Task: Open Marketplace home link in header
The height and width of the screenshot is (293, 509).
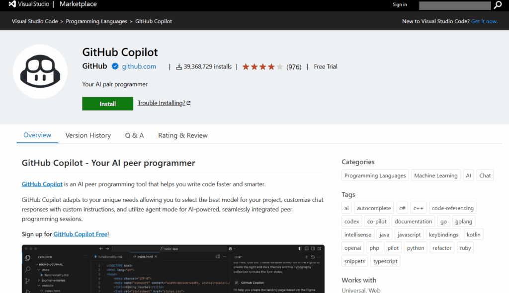Action: tap(78, 4)
